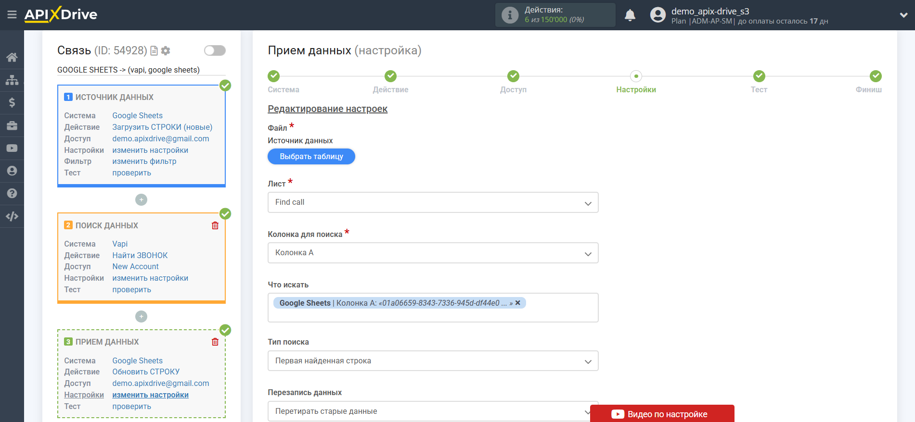The width and height of the screenshot is (915, 422).
Task: Open the Колонка для поиска dropdown
Action: 433,253
